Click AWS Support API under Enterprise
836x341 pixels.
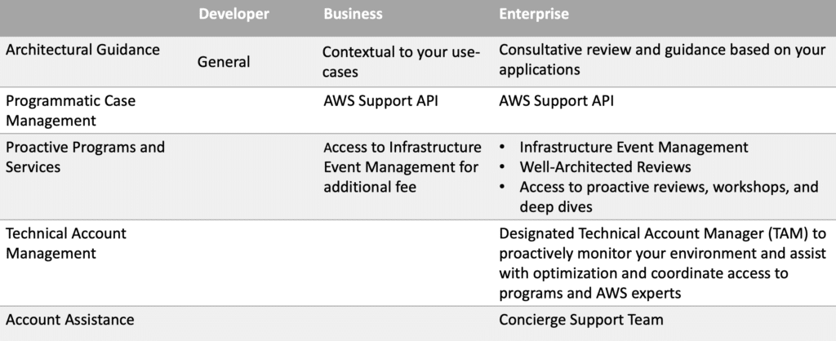coord(556,100)
